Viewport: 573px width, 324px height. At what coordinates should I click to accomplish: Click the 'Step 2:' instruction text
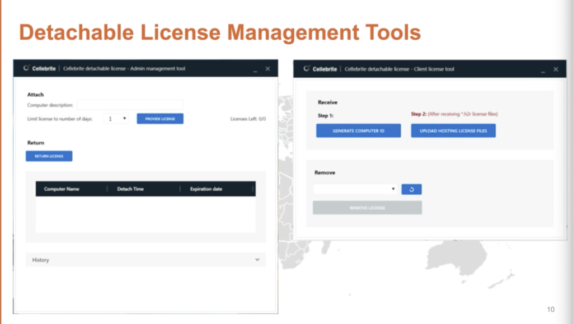454,114
